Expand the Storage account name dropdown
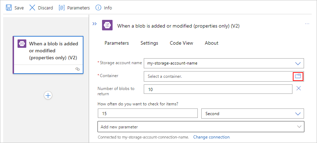The image size is (317, 143). [298, 63]
